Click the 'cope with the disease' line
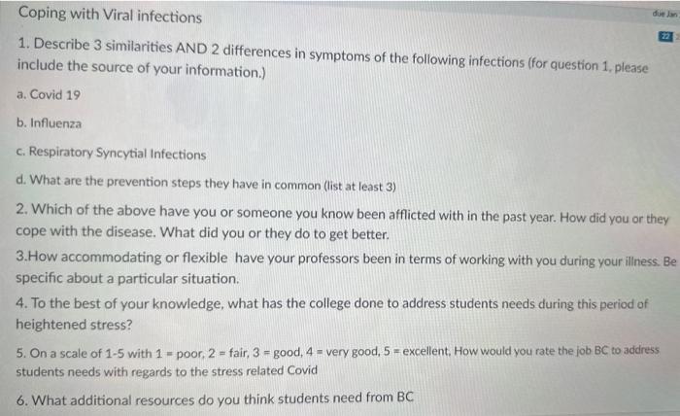This screenshot has width=680, height=416. point(202,232)
